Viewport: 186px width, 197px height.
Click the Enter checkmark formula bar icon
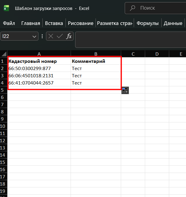pos(59,36)
